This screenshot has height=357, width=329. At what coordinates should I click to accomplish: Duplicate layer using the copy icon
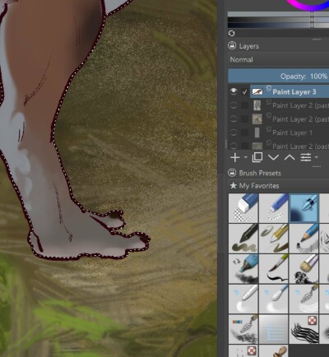(257, 157)
